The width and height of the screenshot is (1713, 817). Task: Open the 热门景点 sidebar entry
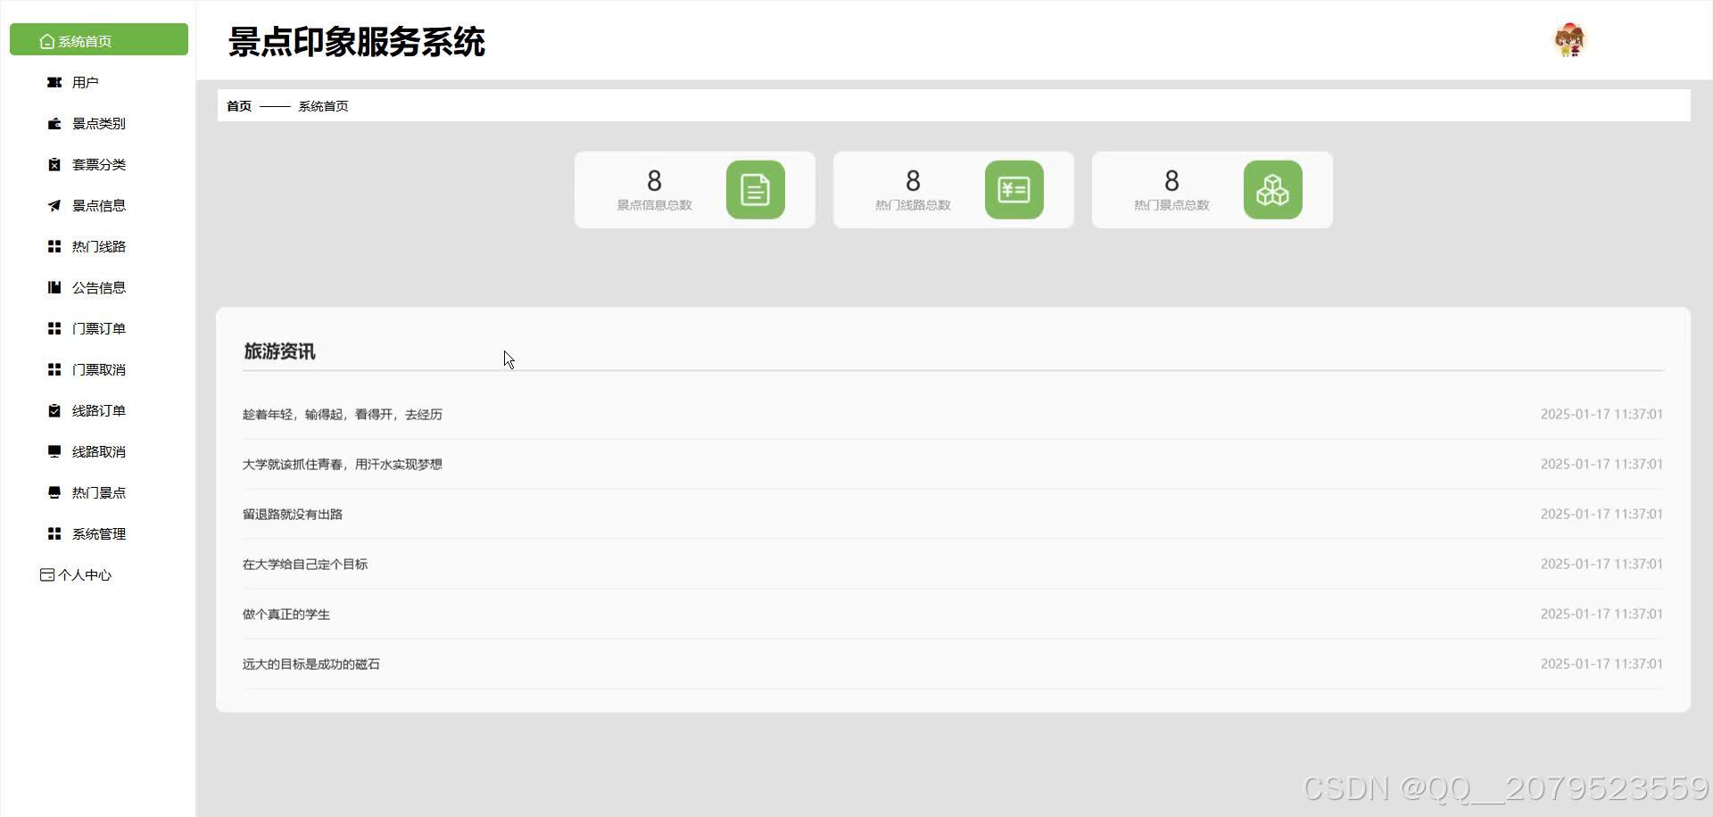pyautogui.click(x=99, y=492)
